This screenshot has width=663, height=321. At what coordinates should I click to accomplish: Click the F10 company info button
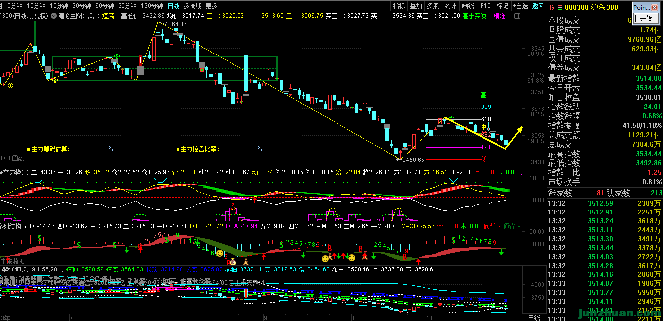pos(485,6)
